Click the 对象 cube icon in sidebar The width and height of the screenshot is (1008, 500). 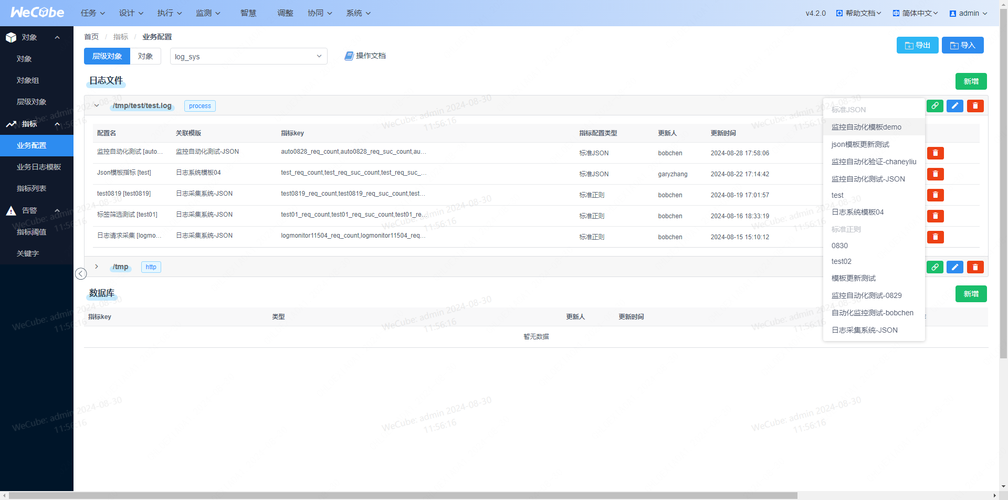click(11, 37)
